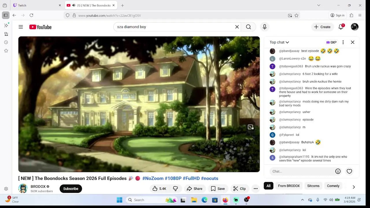This screenshot has width=370, height=208.
Task: Select the All filter chip
Action: (x=269, y=186)
